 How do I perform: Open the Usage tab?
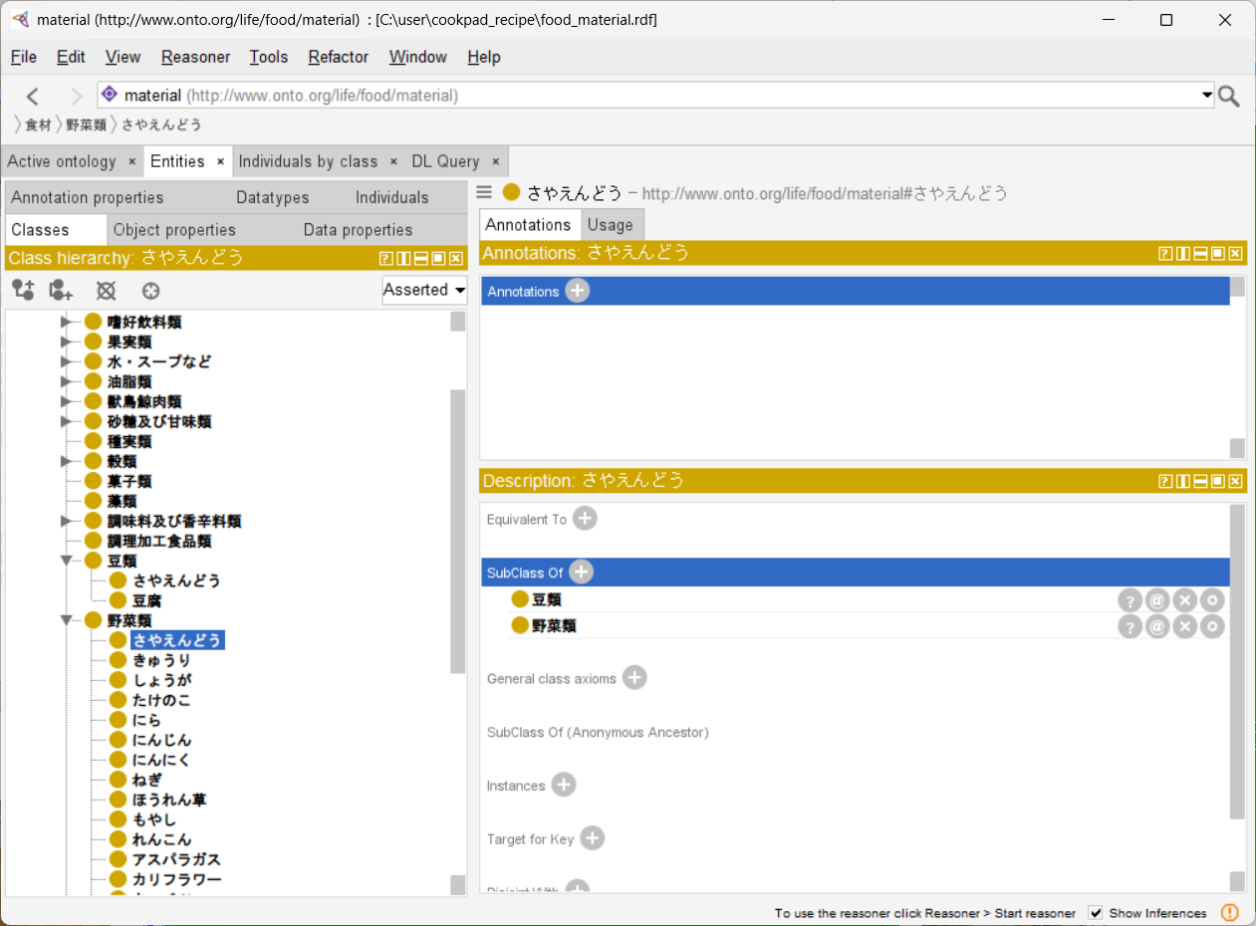click(x=610, y=225)
